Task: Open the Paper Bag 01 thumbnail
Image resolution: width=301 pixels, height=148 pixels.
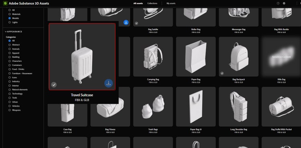Action: point(196,107)
